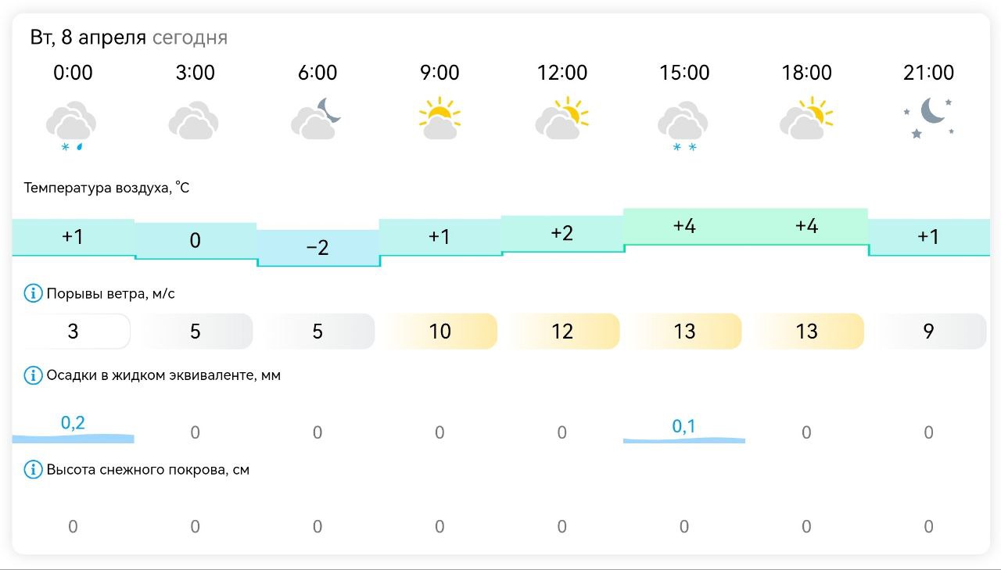1001x570 pixels.
Task: Click the 0,1 precipitation bar at 15:00
Action: point(684,441)
